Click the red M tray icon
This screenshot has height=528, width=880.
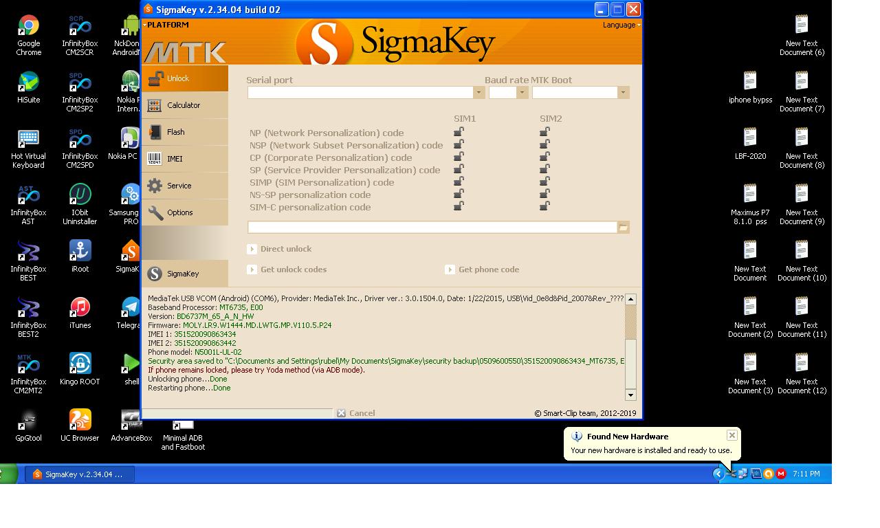(781, 474)
